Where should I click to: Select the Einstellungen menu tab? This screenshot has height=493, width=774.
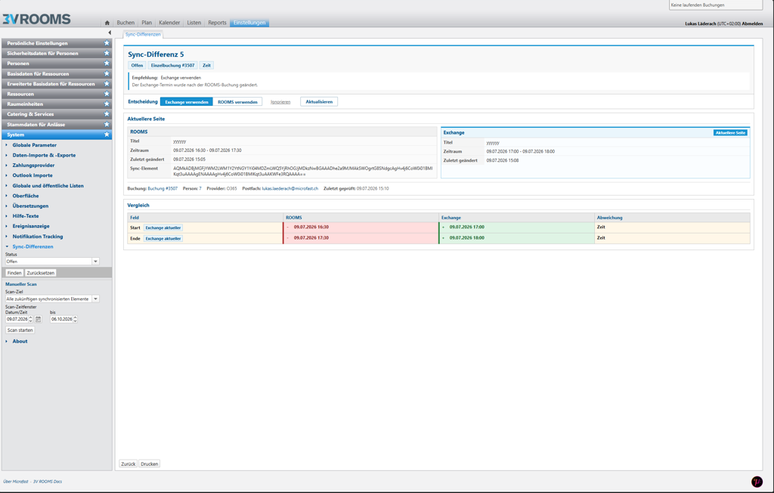249,23
